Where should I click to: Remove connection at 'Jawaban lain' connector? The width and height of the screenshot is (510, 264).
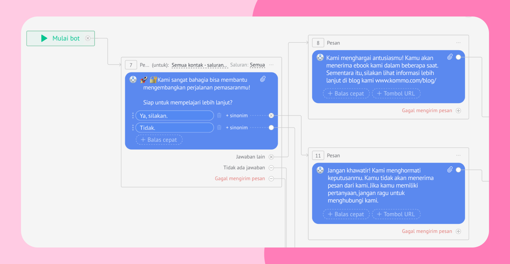271,157
